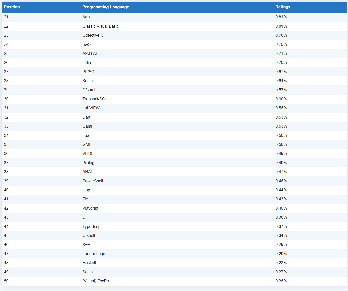The width and height of the screenshot is (348, 291).
Task: Click the Classic Visual Basic entry
Action: (100, 26)
